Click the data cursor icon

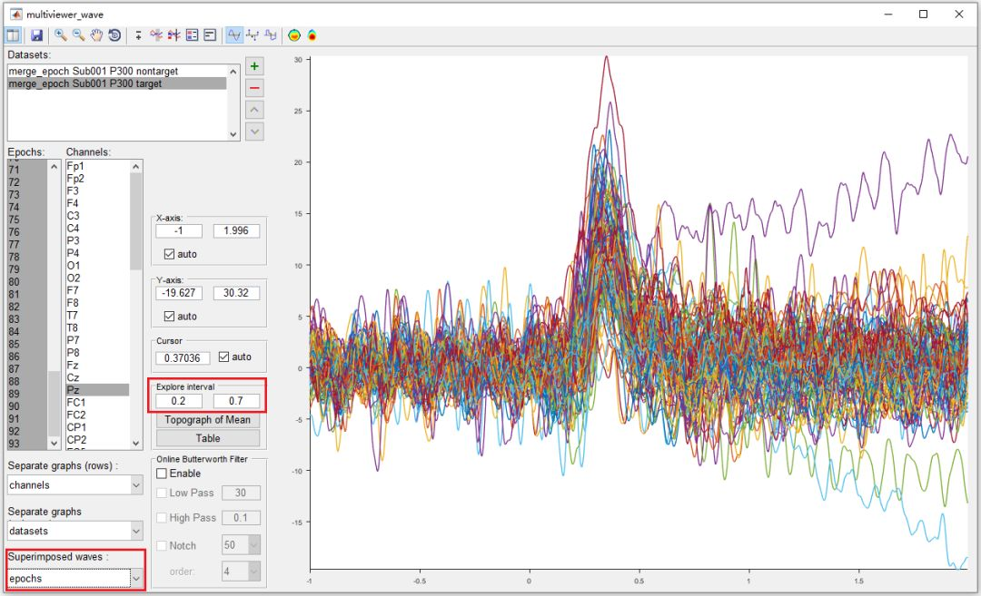pyautogui.click(x=138, y=35)
